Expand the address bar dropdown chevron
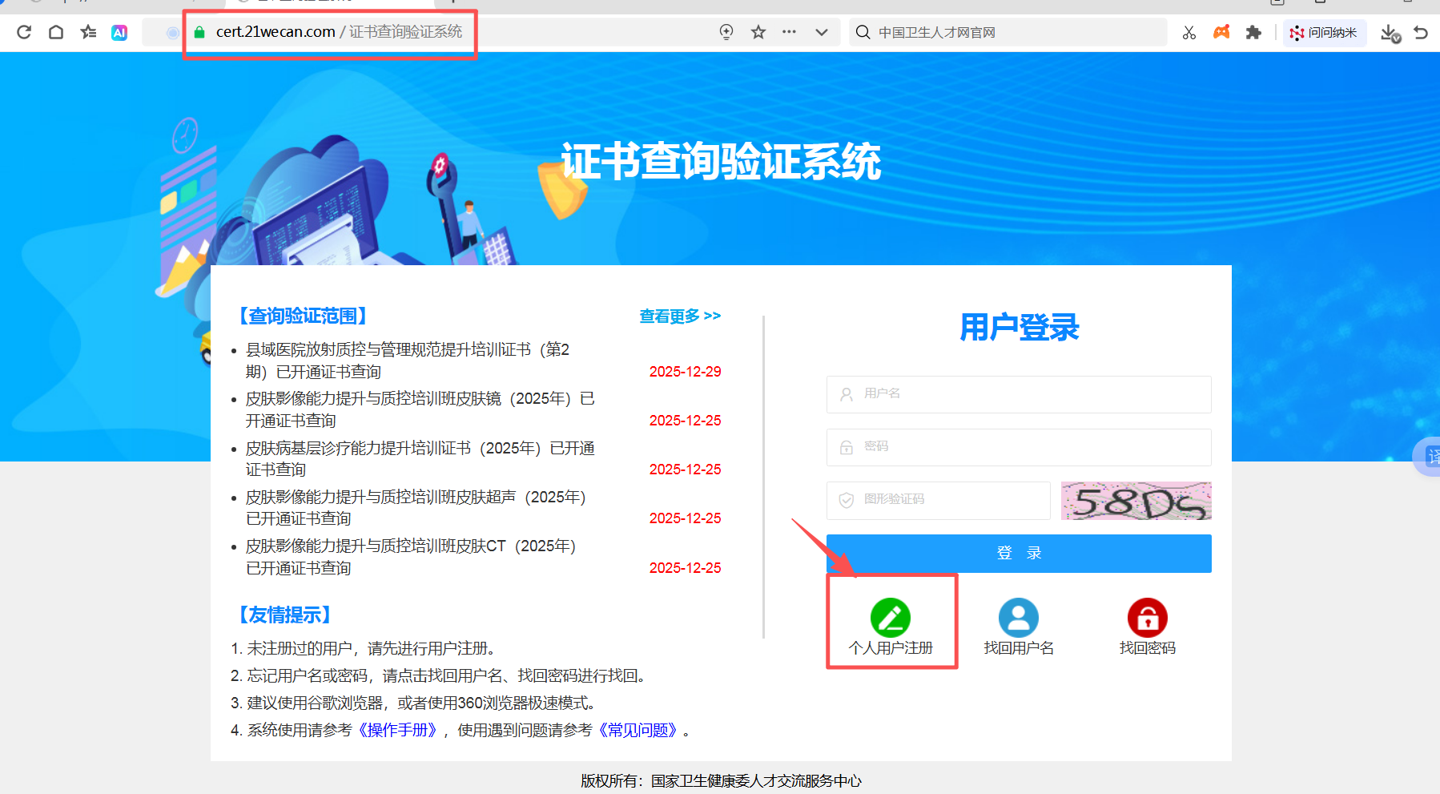Viewport: 1440px width, 794px height. pyautogui.click(x=822, y=32)
